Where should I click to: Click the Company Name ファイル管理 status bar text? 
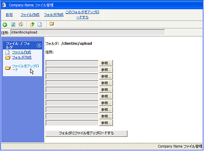coord(180,146)
